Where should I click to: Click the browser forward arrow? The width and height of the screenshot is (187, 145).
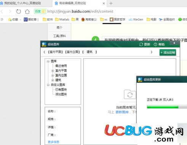pos(10,11)
